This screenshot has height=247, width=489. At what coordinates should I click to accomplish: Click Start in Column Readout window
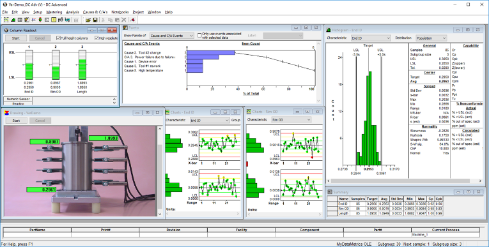[15, 38]
